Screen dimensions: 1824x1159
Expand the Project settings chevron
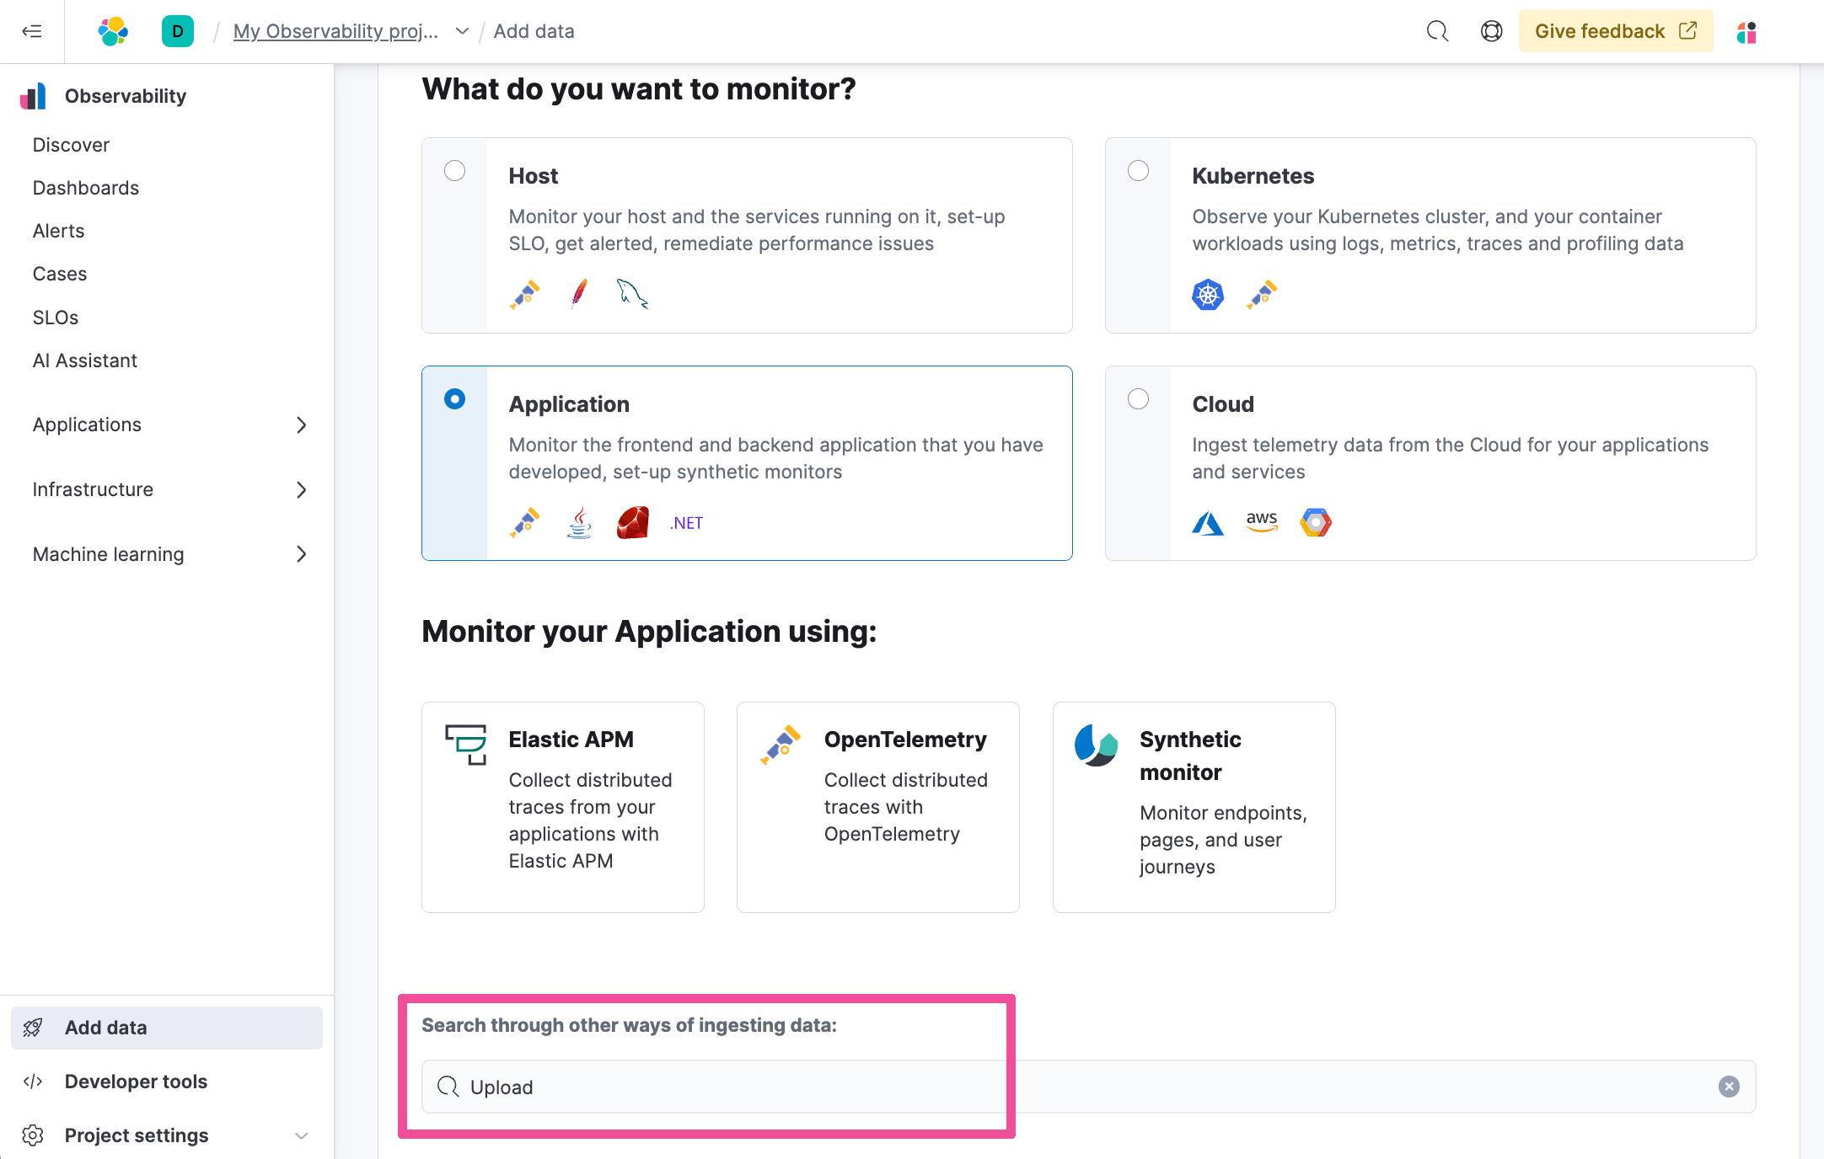point(302,1135)
